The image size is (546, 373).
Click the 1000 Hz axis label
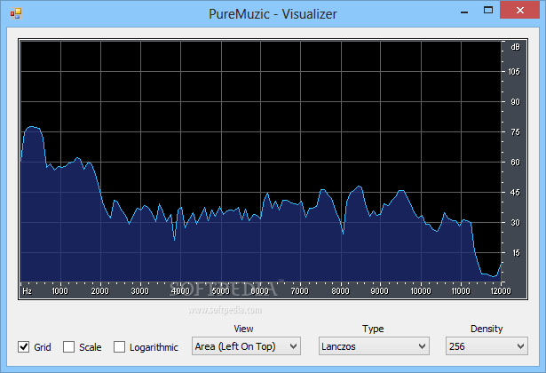tap(59, 290)
